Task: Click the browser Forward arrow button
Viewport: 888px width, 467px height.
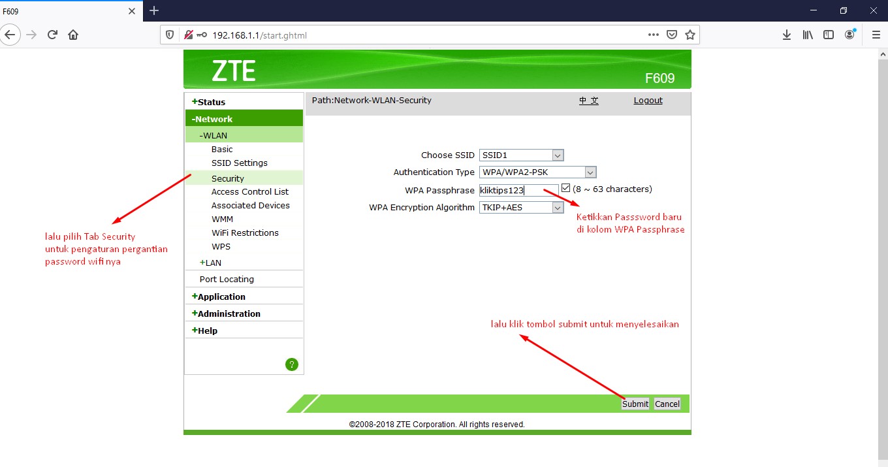Action: tap(31, 35)
